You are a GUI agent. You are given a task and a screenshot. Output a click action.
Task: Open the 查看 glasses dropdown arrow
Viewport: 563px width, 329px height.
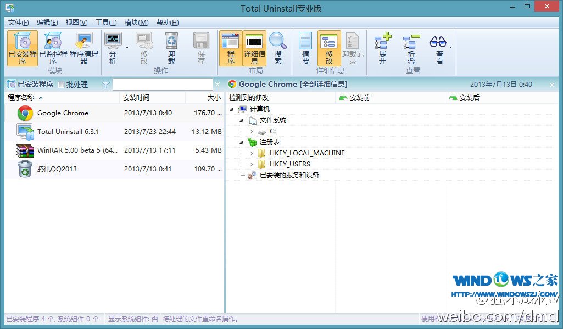tap(451, 48)
